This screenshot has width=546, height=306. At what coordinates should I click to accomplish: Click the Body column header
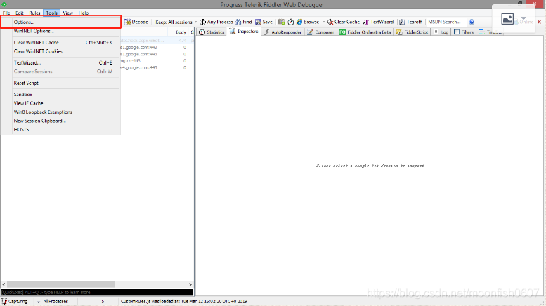point(181,32)
